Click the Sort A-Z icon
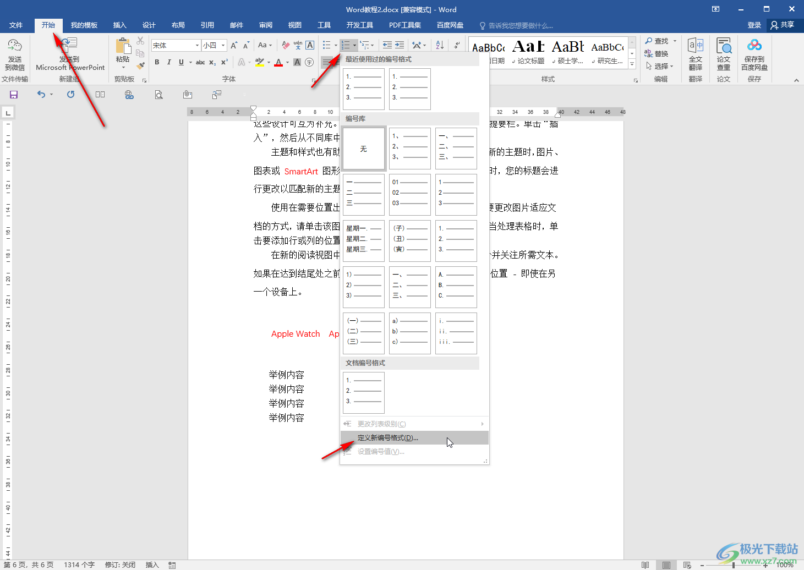Image resolution: width=804 pixels, height=570 pixels. [x=440, y=45]
